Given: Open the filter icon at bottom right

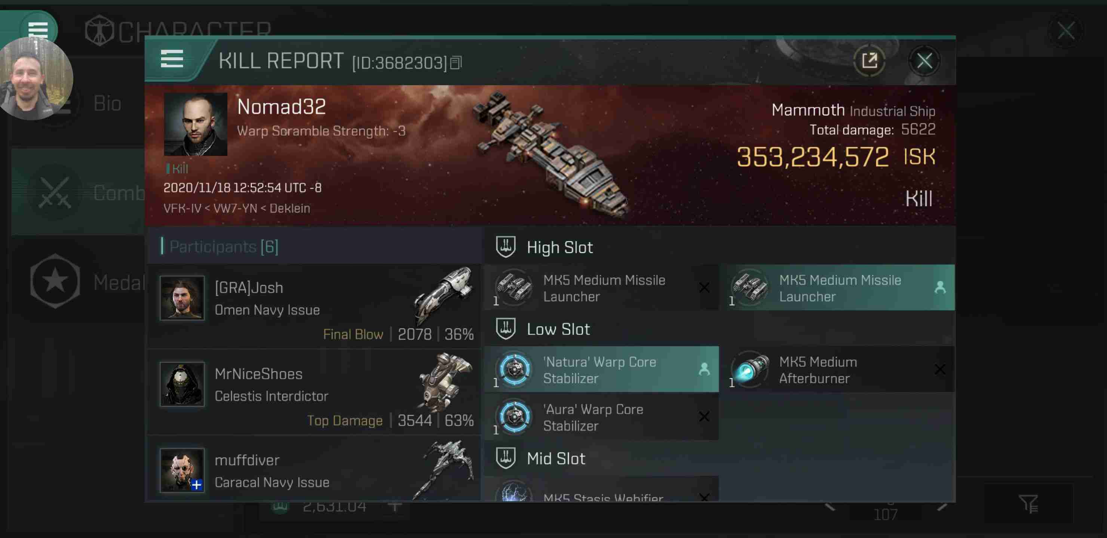Looking at the screenshot, I should (1028, 503).
